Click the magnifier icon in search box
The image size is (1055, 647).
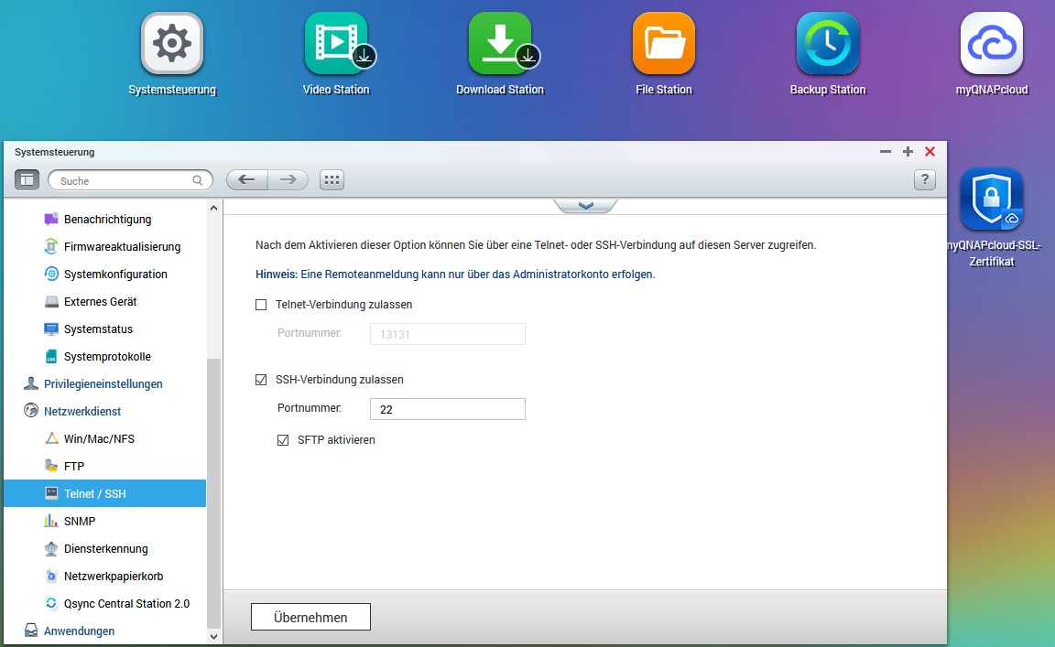coord(197,180)
